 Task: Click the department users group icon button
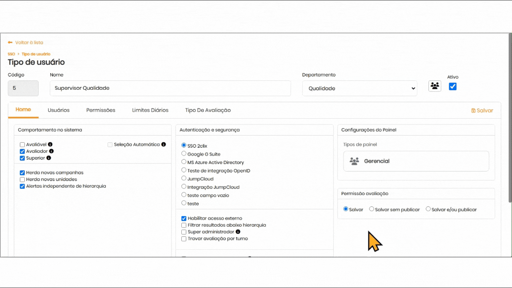(x=435, y=86)
